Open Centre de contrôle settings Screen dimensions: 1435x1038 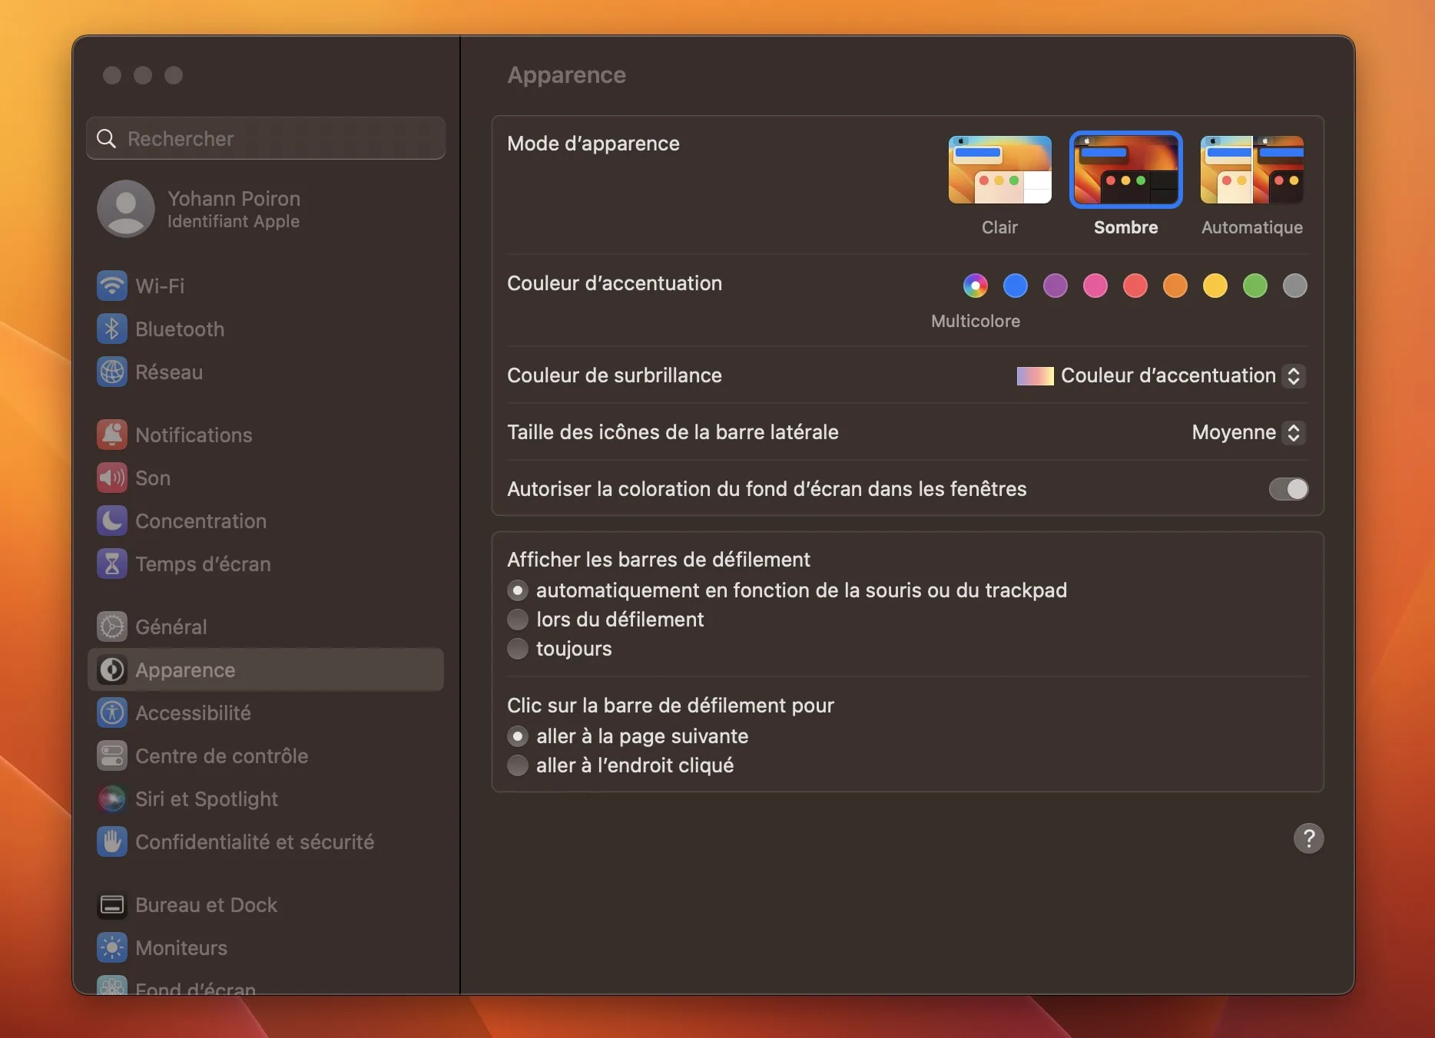point(221,755)
